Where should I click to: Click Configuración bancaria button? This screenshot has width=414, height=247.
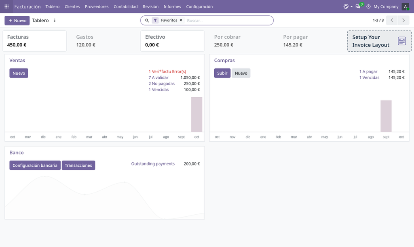pos(35,165)
